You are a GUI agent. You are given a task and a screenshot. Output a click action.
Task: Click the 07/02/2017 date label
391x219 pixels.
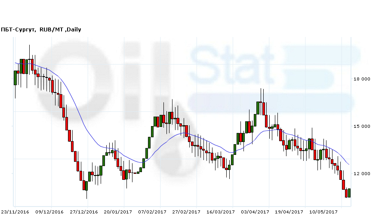152,212
